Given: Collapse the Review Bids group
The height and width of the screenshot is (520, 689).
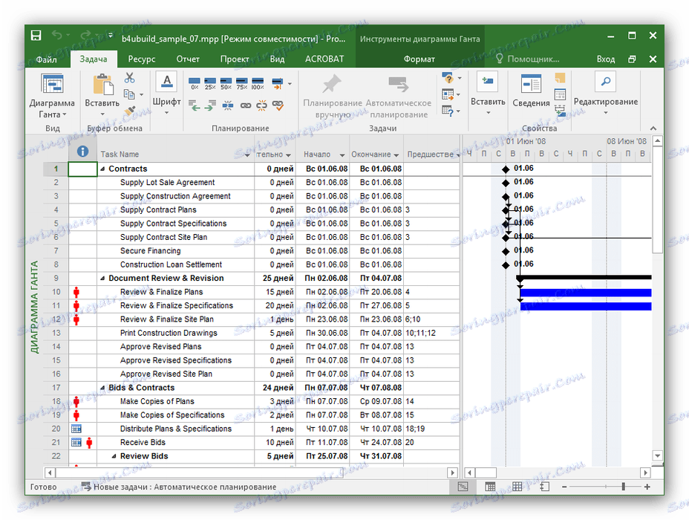Looking at the screenshot, I should pyautogui.click(x=114, y=456).
